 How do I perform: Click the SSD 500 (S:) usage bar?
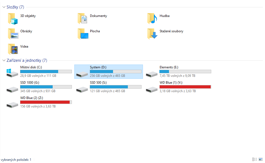tap(115, 87)
